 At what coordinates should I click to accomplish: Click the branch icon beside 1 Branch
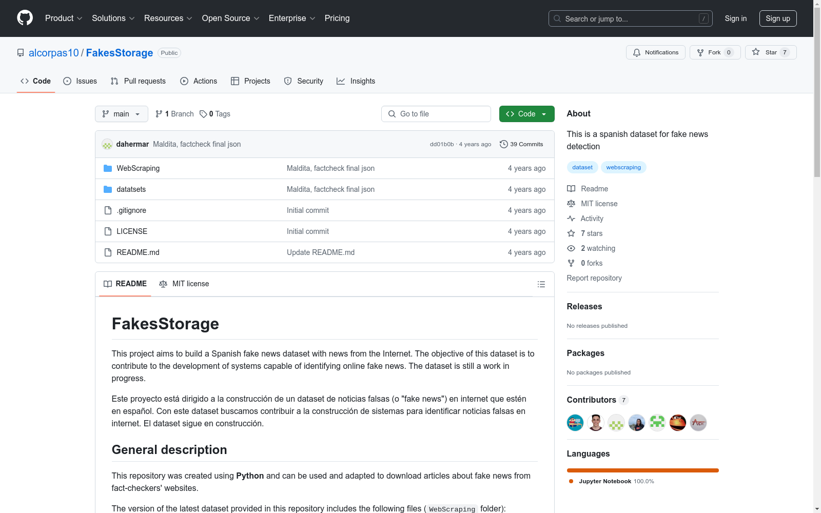[159, 114]
